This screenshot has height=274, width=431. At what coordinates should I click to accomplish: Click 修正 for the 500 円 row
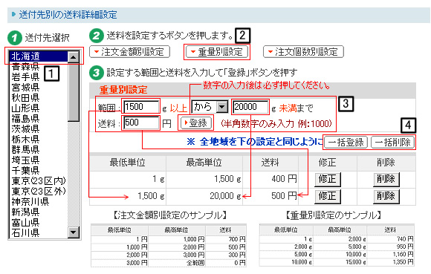tap(328, 196)
